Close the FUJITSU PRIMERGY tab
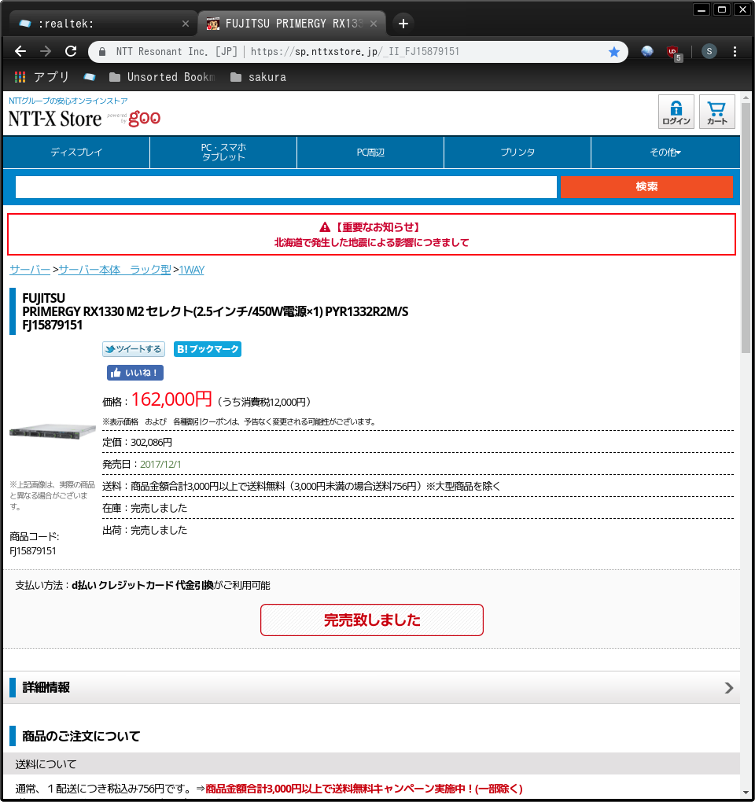 tap(374, 24)
